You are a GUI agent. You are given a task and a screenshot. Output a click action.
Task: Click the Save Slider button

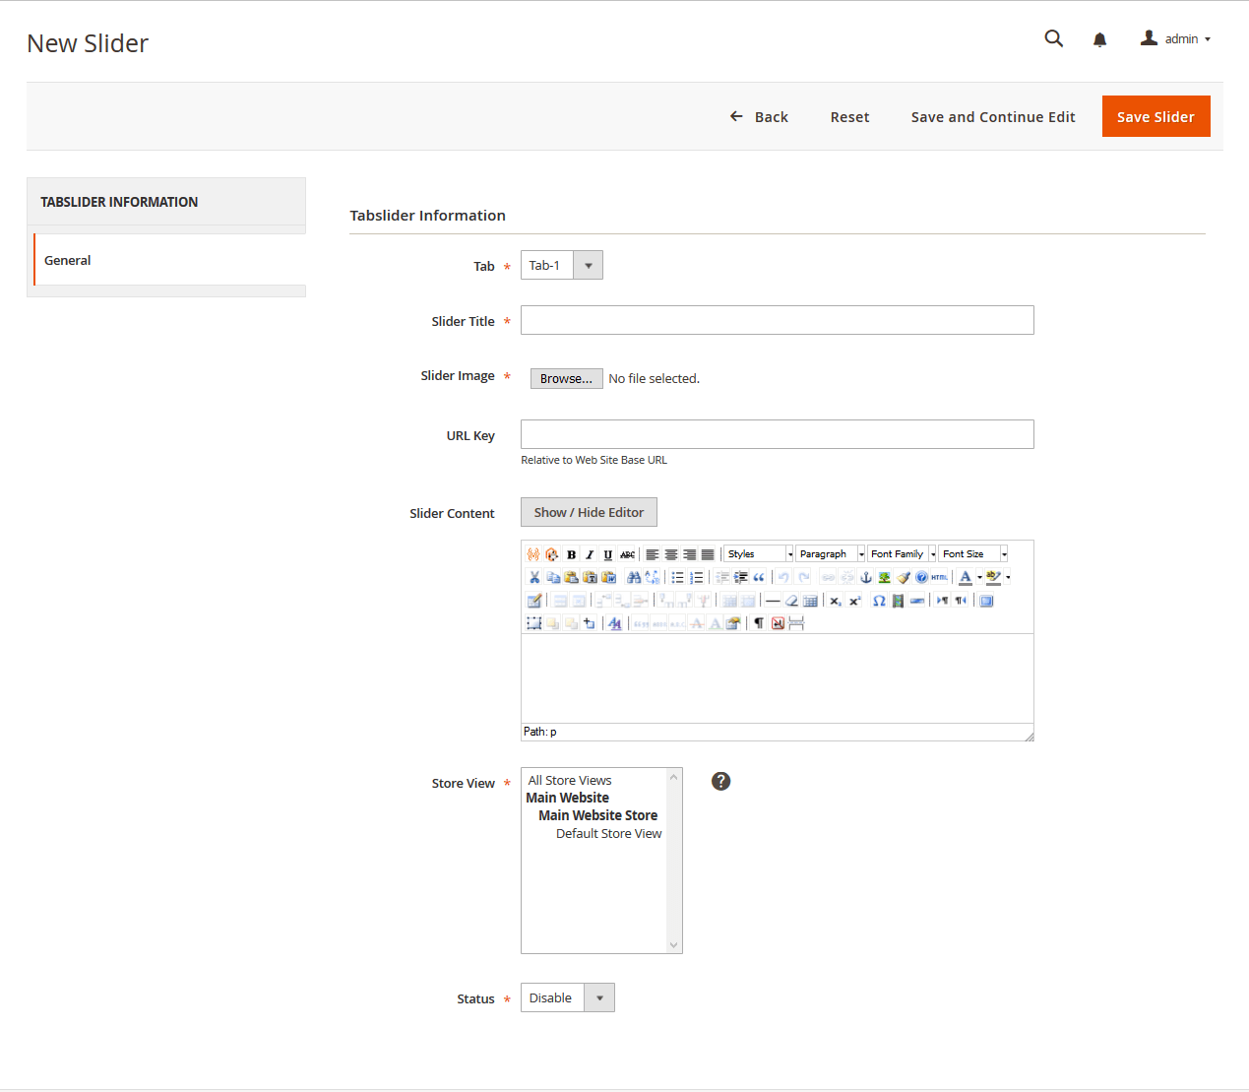point(1155,116)
